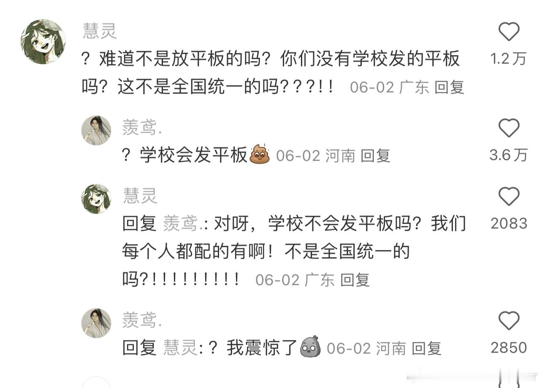This screenshot has width=542, height=388.
Task: Open the 慧灵 username on the top comment
Action: click(x=100, y=31)
